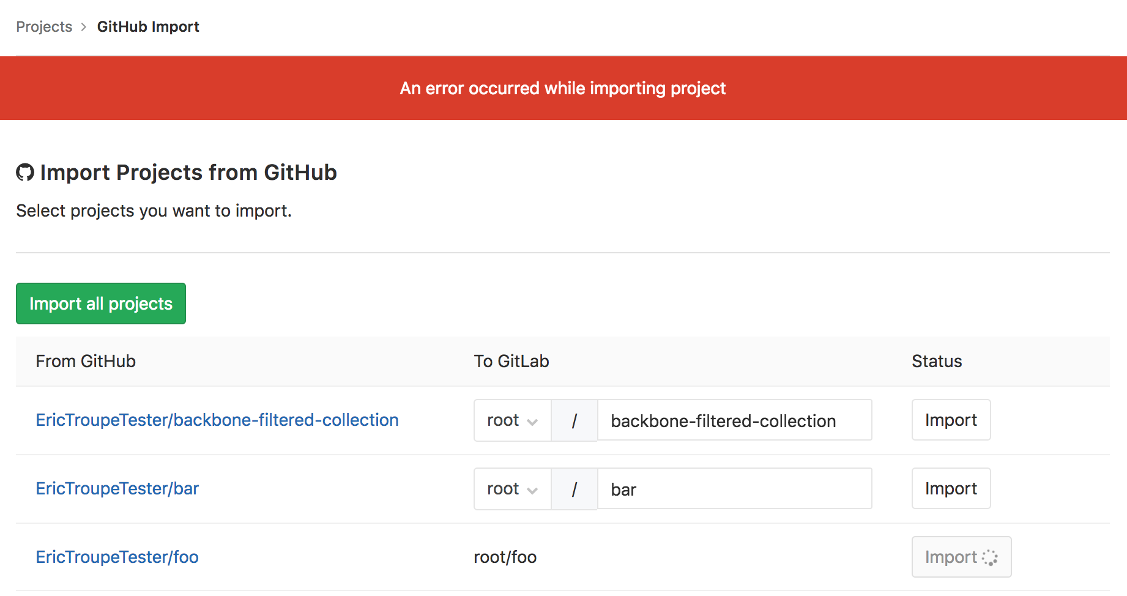Click the slash separator in the bar row
1127x596 pixels.
[x=574, y=489]
